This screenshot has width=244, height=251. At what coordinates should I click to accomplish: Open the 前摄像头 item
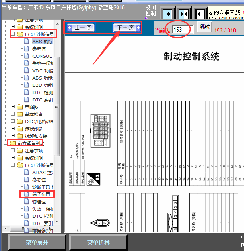point(43,231)
